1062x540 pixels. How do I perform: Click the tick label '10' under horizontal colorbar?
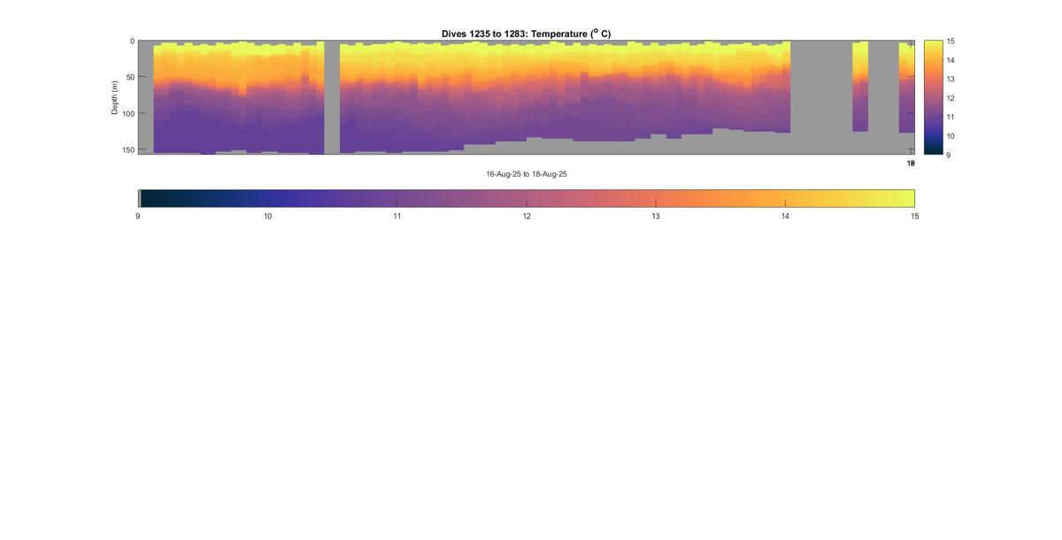click(x=267, y=217)
